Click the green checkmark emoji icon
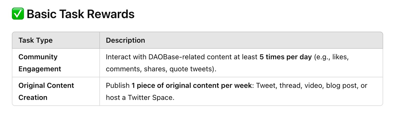 pos(18,14)
